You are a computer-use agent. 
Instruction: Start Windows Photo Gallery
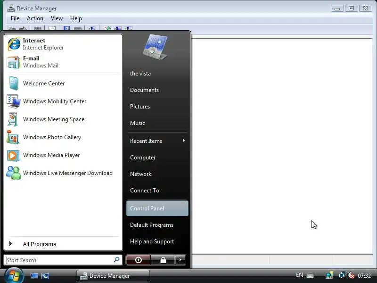tap(63, 137)
